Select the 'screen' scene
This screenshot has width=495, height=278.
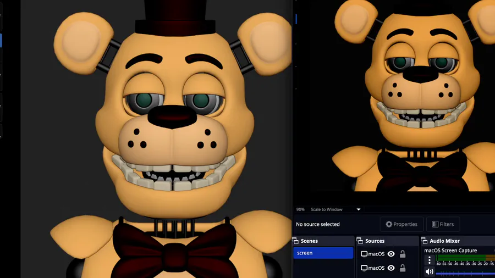click(323, 253)
